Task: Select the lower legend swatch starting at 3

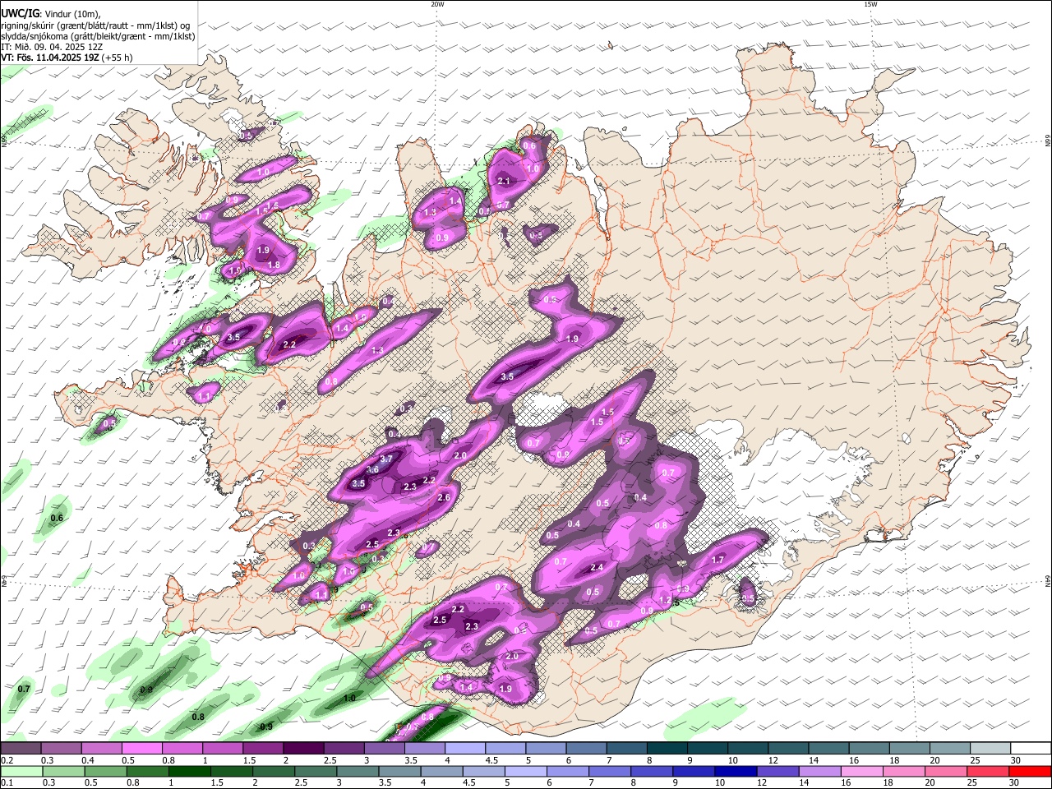Action: tap(357, 771)
